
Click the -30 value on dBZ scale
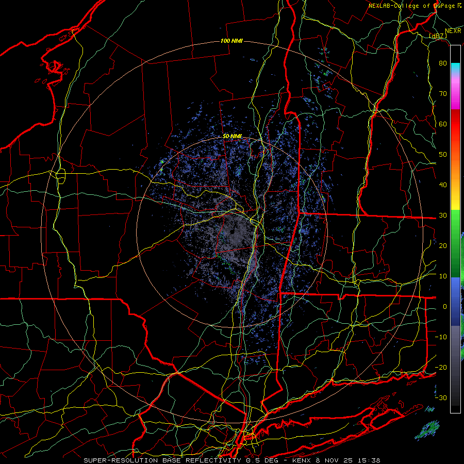click(441, 398)
